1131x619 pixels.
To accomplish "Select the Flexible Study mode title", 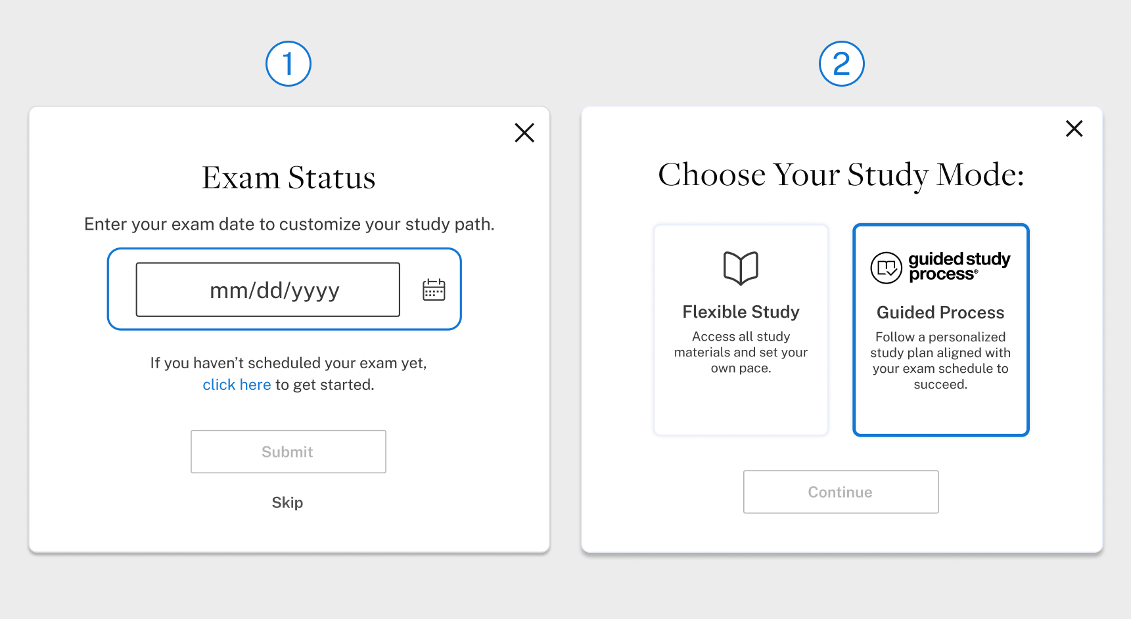I will (741, 312).
